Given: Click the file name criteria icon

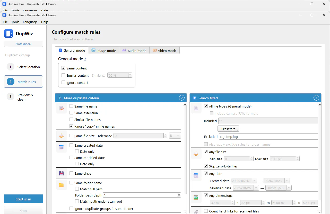Looking at the screenshot, I should coord(61,108).
